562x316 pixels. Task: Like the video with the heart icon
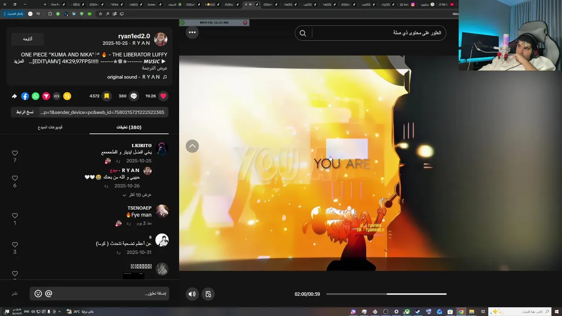coord(163,96)
